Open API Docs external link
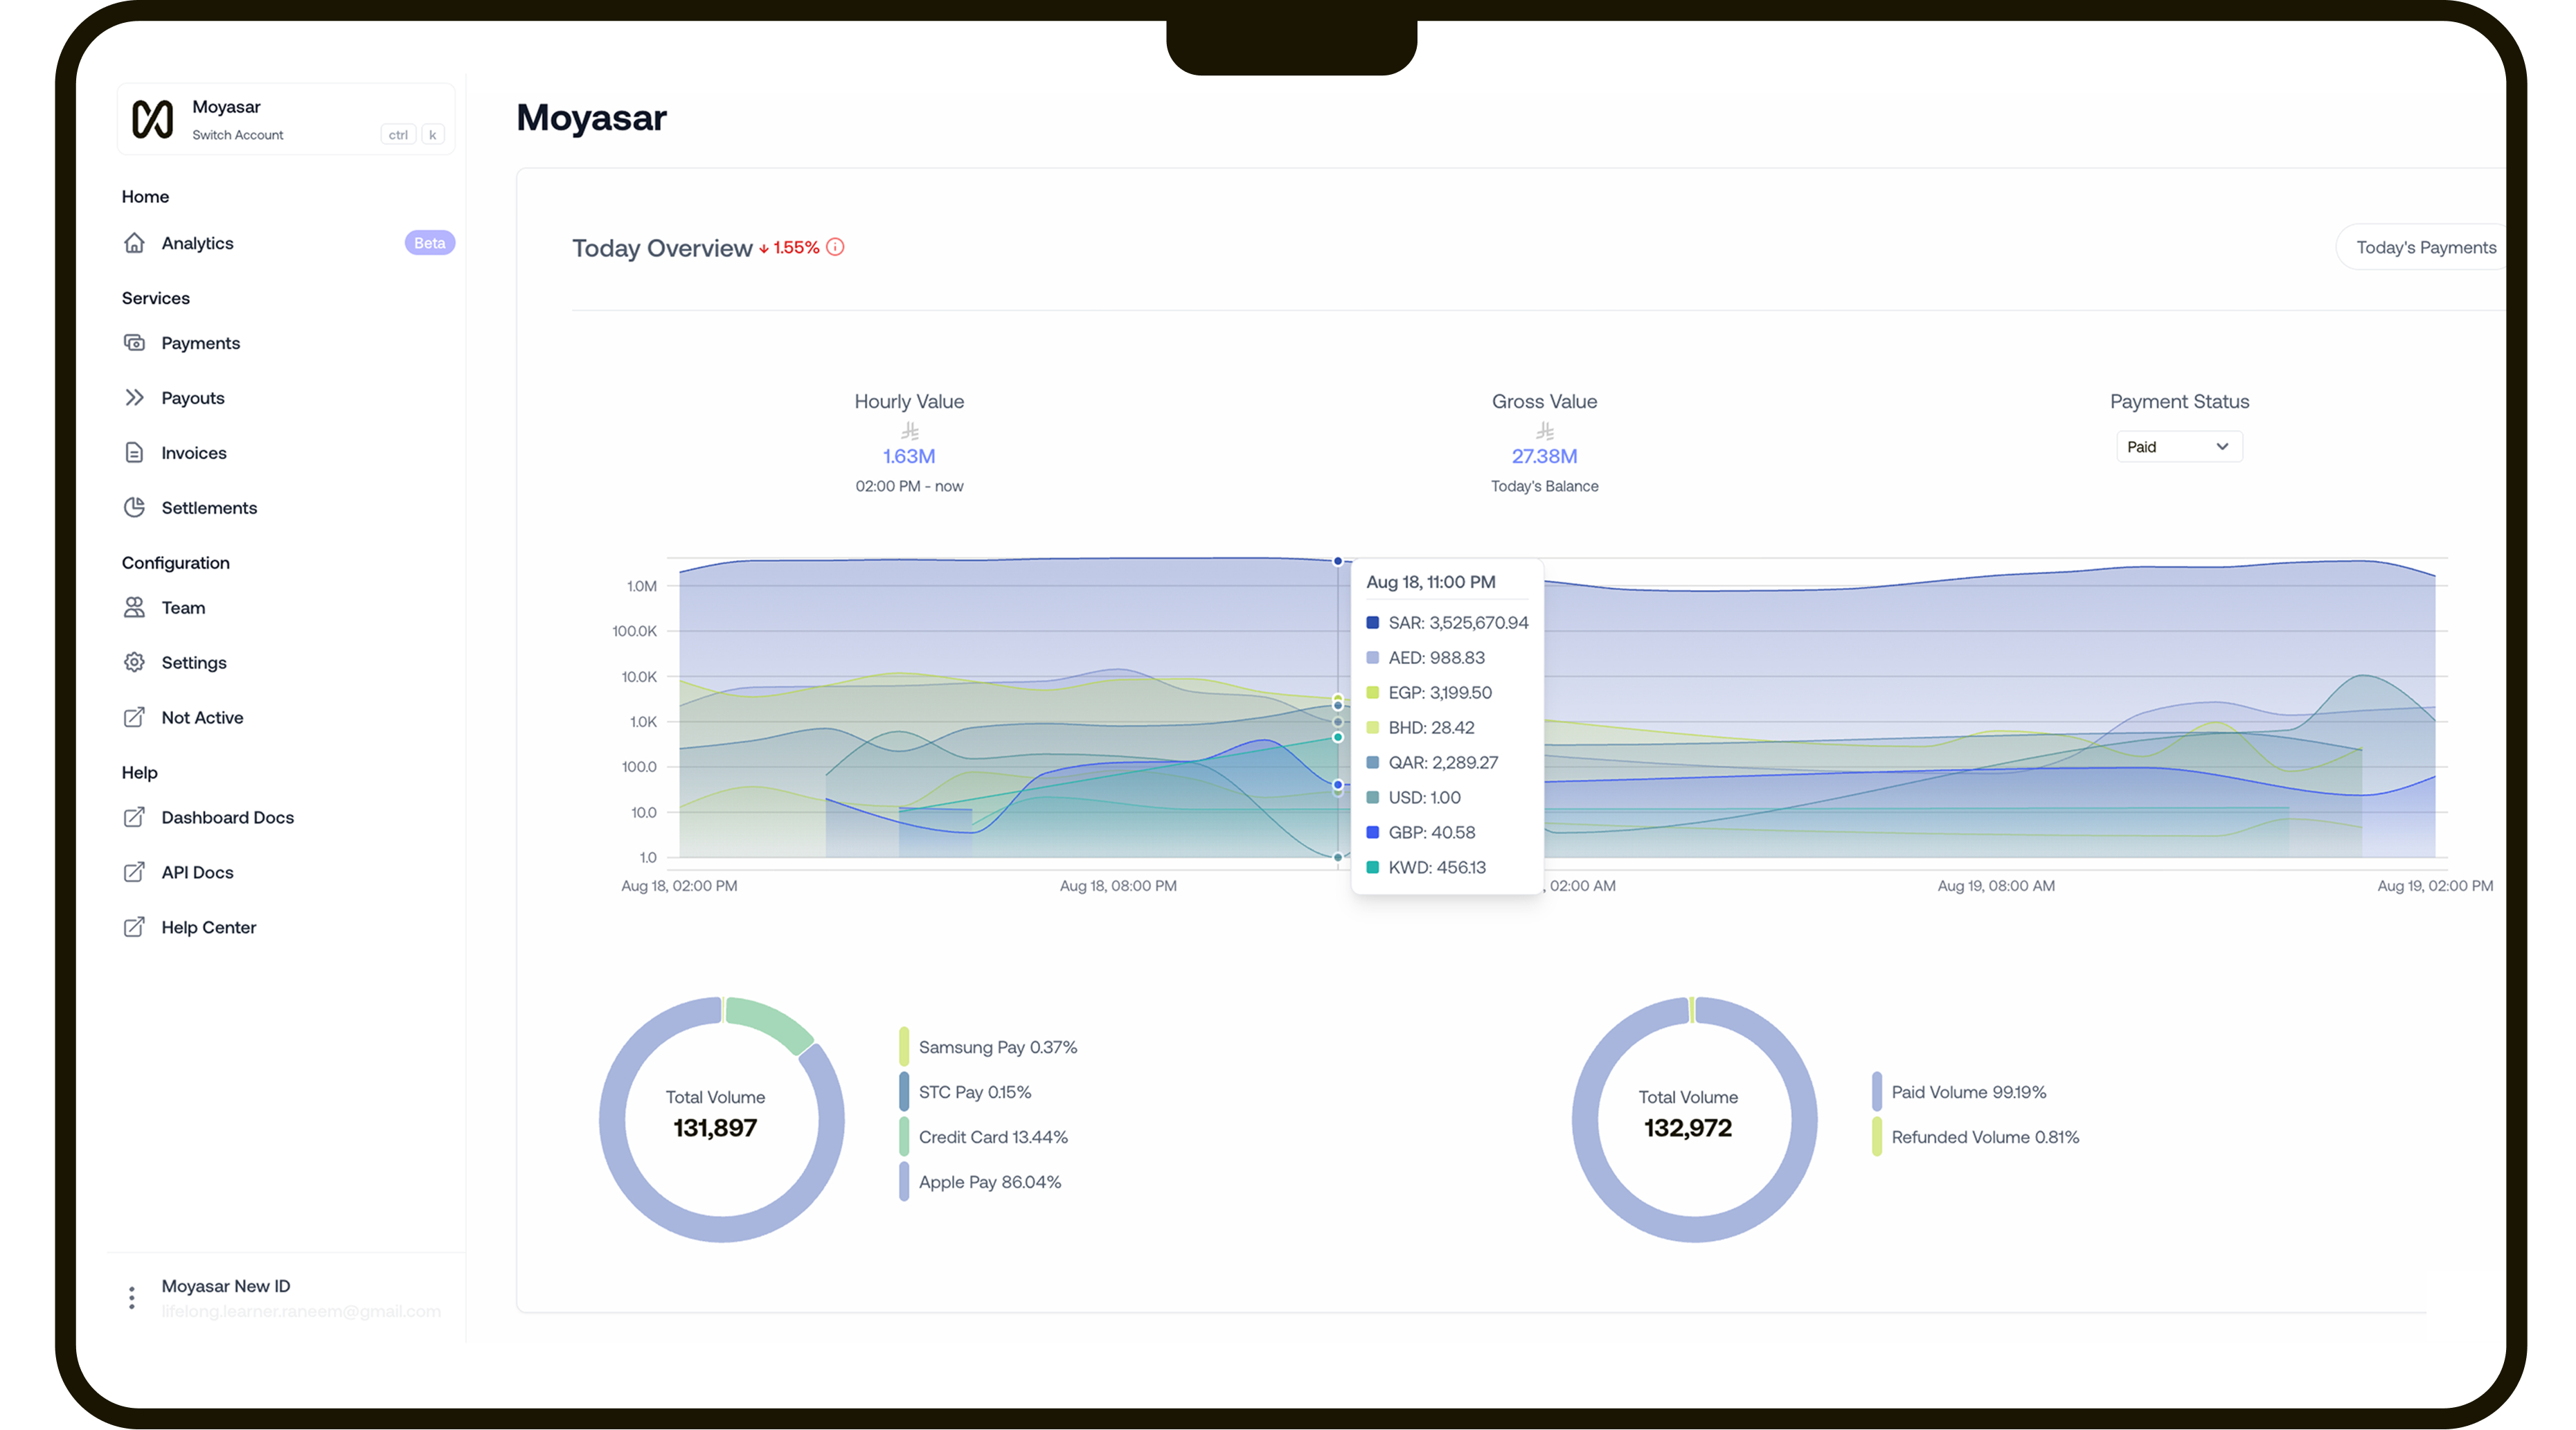The image size is (2576, 1430). point(197,873)
